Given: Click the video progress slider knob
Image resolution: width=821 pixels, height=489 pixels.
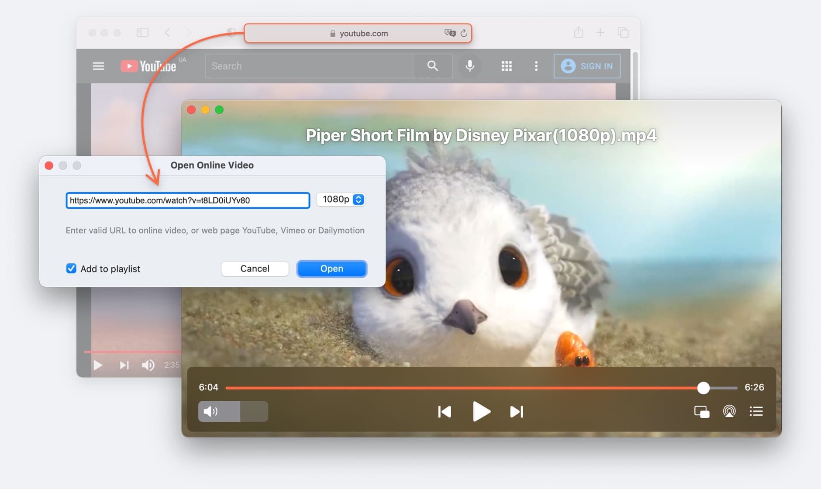Looking at the screenshot, I should tap(703, 388).
